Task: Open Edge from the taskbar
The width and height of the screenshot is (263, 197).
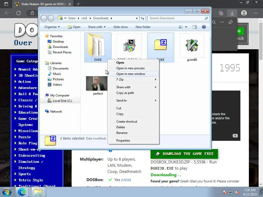Action: point(22,192)
